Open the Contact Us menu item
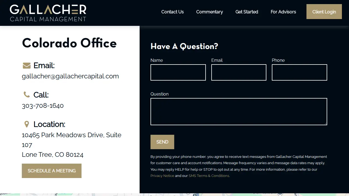This screenshot has width=349, height=196. 173,12
